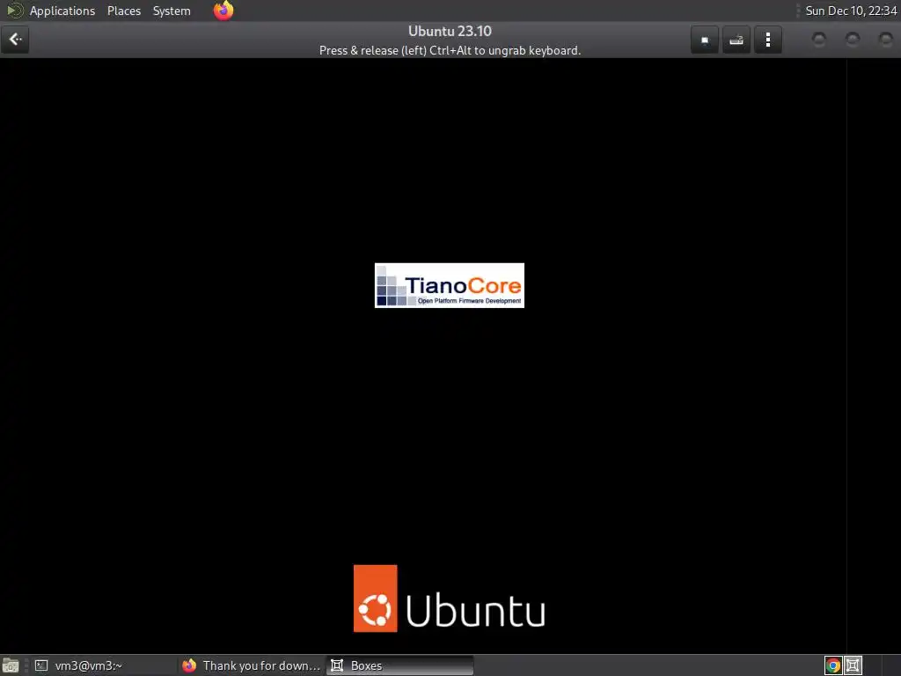Click the Ubuntu 23.10 window title
Image resolution: width=901 pixels, height=676 pixels.
coord(450,31)
